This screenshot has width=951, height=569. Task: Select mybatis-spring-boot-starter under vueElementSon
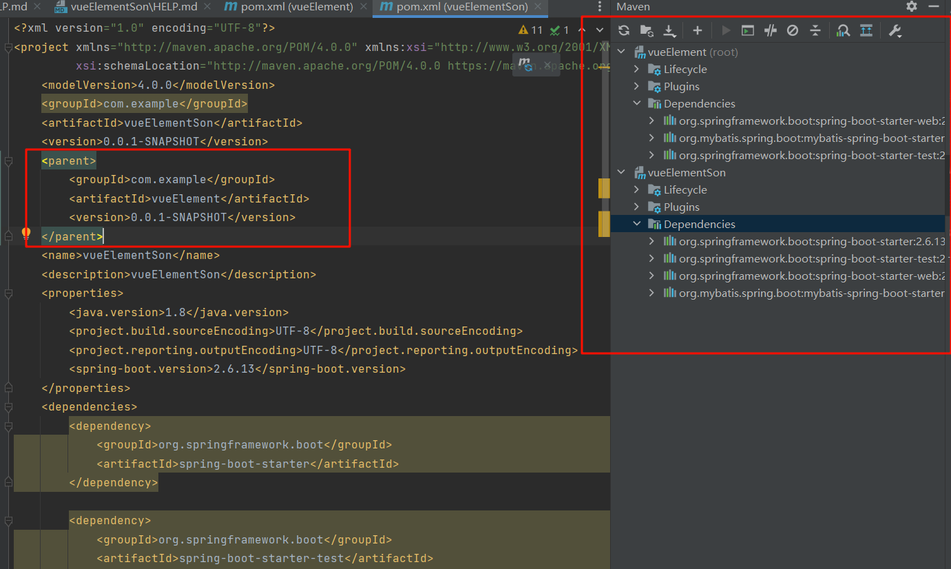811,293
